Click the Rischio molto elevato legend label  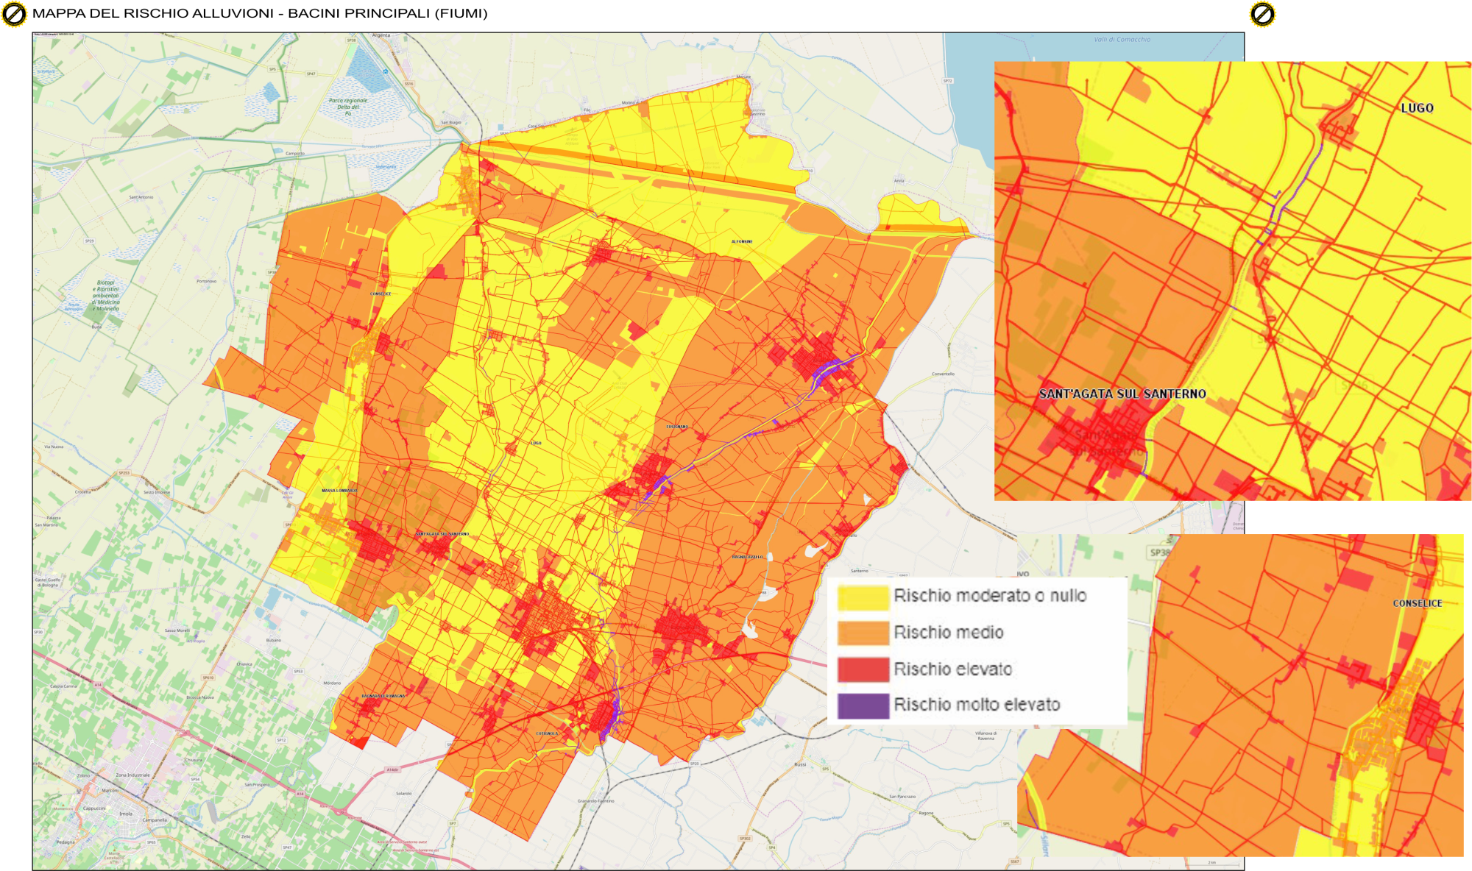977,705
